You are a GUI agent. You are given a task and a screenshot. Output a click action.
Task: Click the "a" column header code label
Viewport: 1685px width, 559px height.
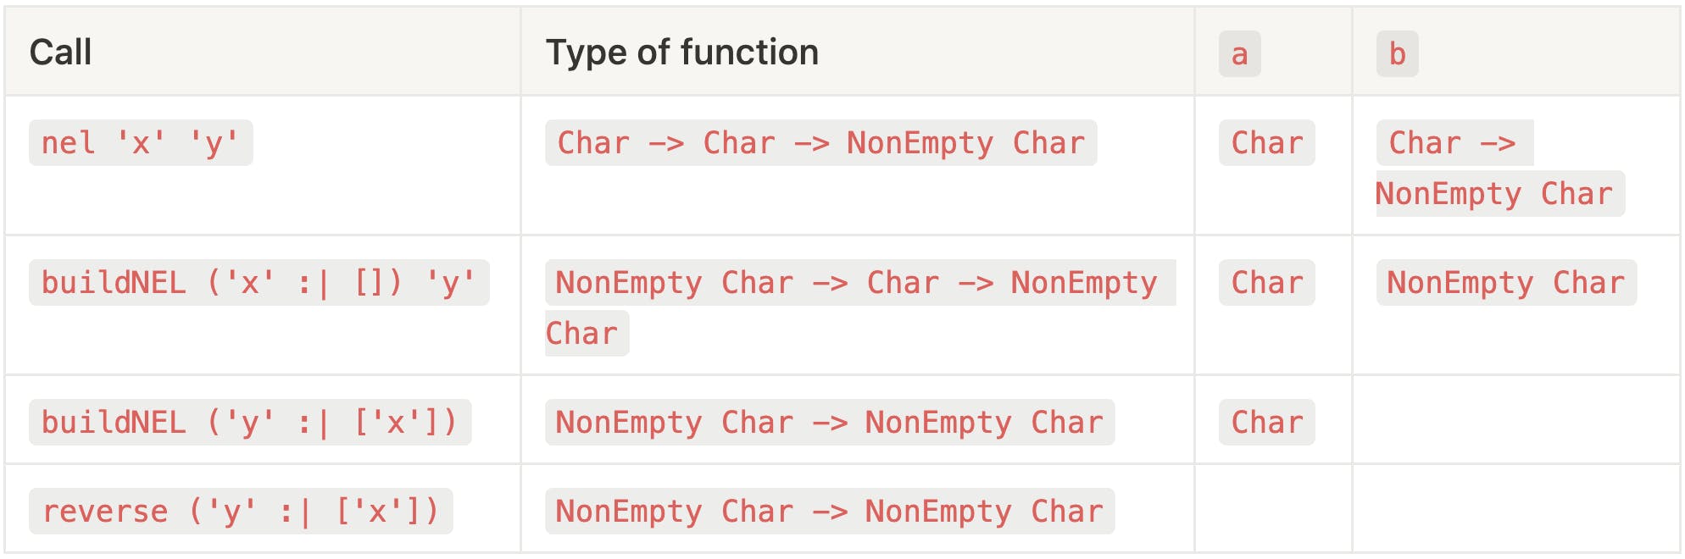click(x=1239, y=54)
